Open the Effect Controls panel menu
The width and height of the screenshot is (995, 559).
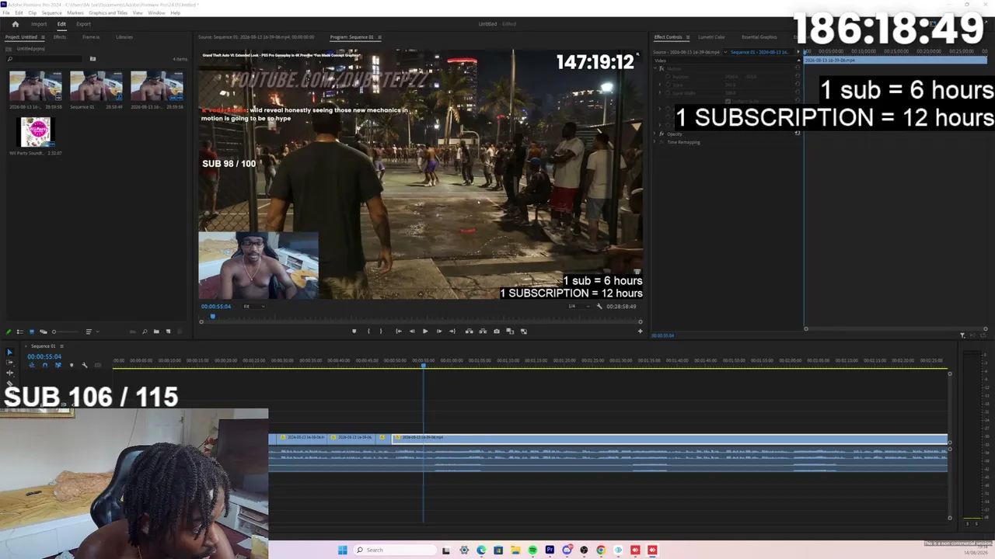pos(687,37)
